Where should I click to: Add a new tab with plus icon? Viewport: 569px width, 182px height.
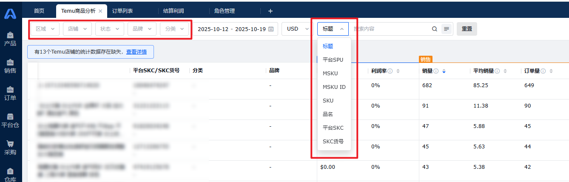point(270,11)
